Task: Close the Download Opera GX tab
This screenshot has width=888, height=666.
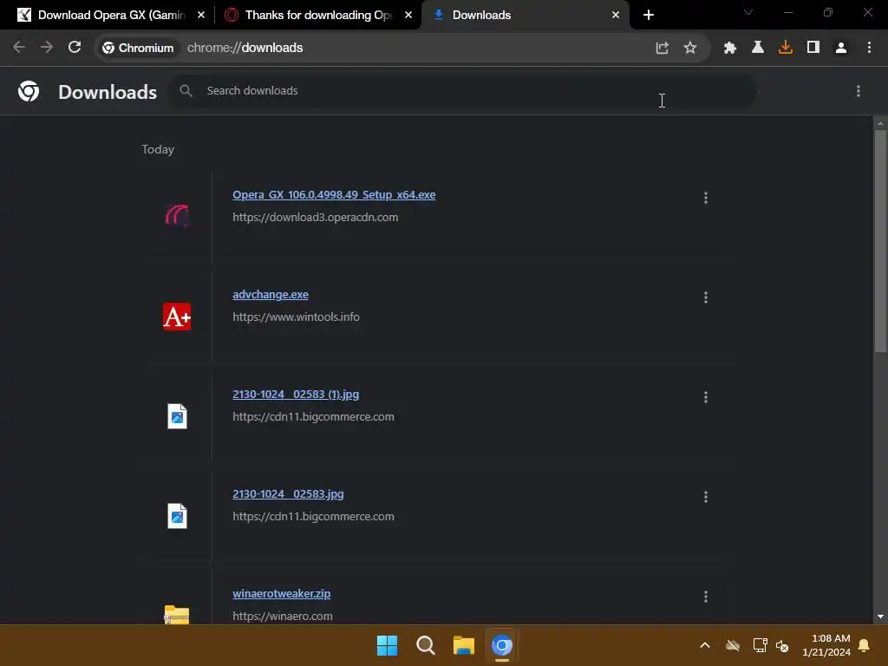Action: click(x=201, y=16)
